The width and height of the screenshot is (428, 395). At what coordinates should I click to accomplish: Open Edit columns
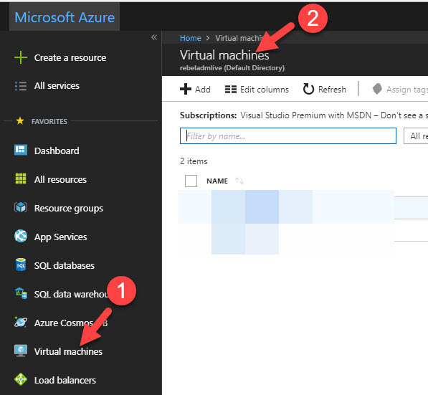click(265, 90)
